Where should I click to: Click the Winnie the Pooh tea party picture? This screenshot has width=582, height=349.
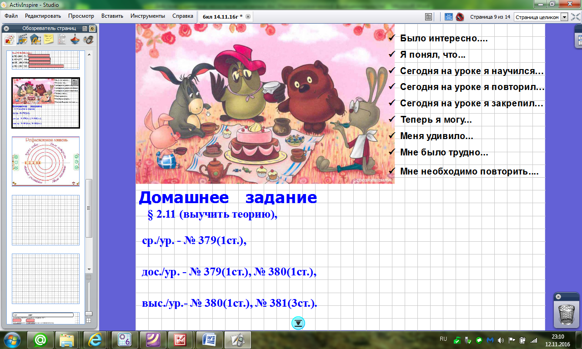[x=265, y=104]
